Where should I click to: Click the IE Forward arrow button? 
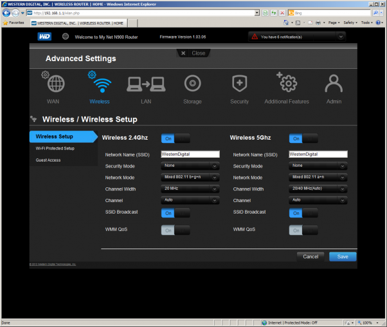pyautogui.click(x=15, y=13)
